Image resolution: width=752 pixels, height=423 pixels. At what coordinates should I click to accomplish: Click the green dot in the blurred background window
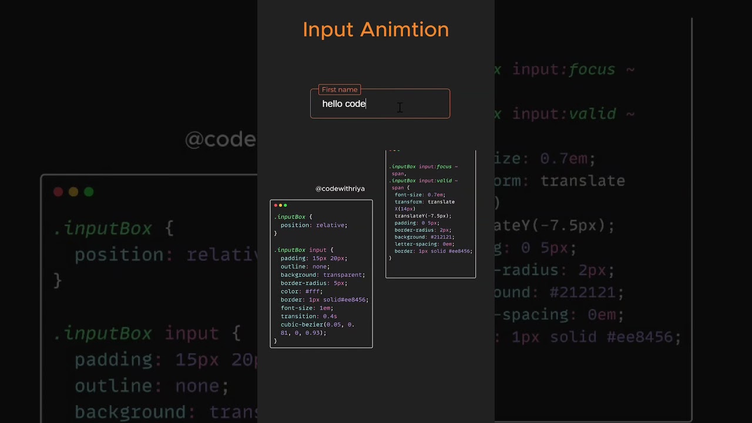[x=89, y=192]
